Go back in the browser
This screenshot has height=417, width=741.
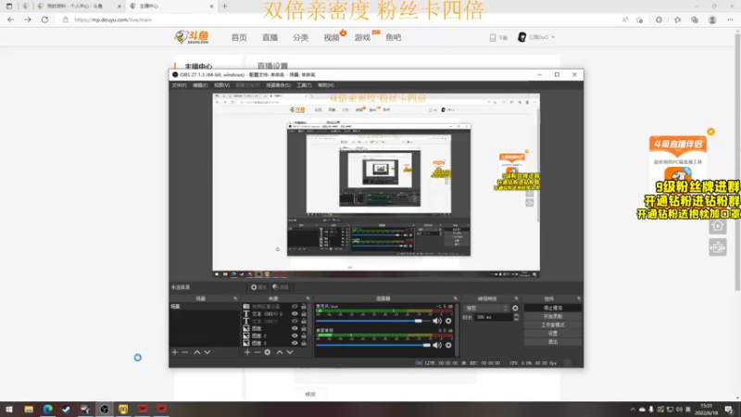tap(10, 19)
